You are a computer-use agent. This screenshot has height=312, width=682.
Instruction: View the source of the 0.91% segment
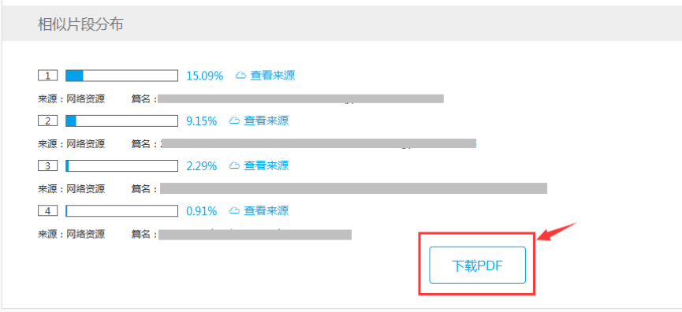pyautogui.click(x=266, y=211)
